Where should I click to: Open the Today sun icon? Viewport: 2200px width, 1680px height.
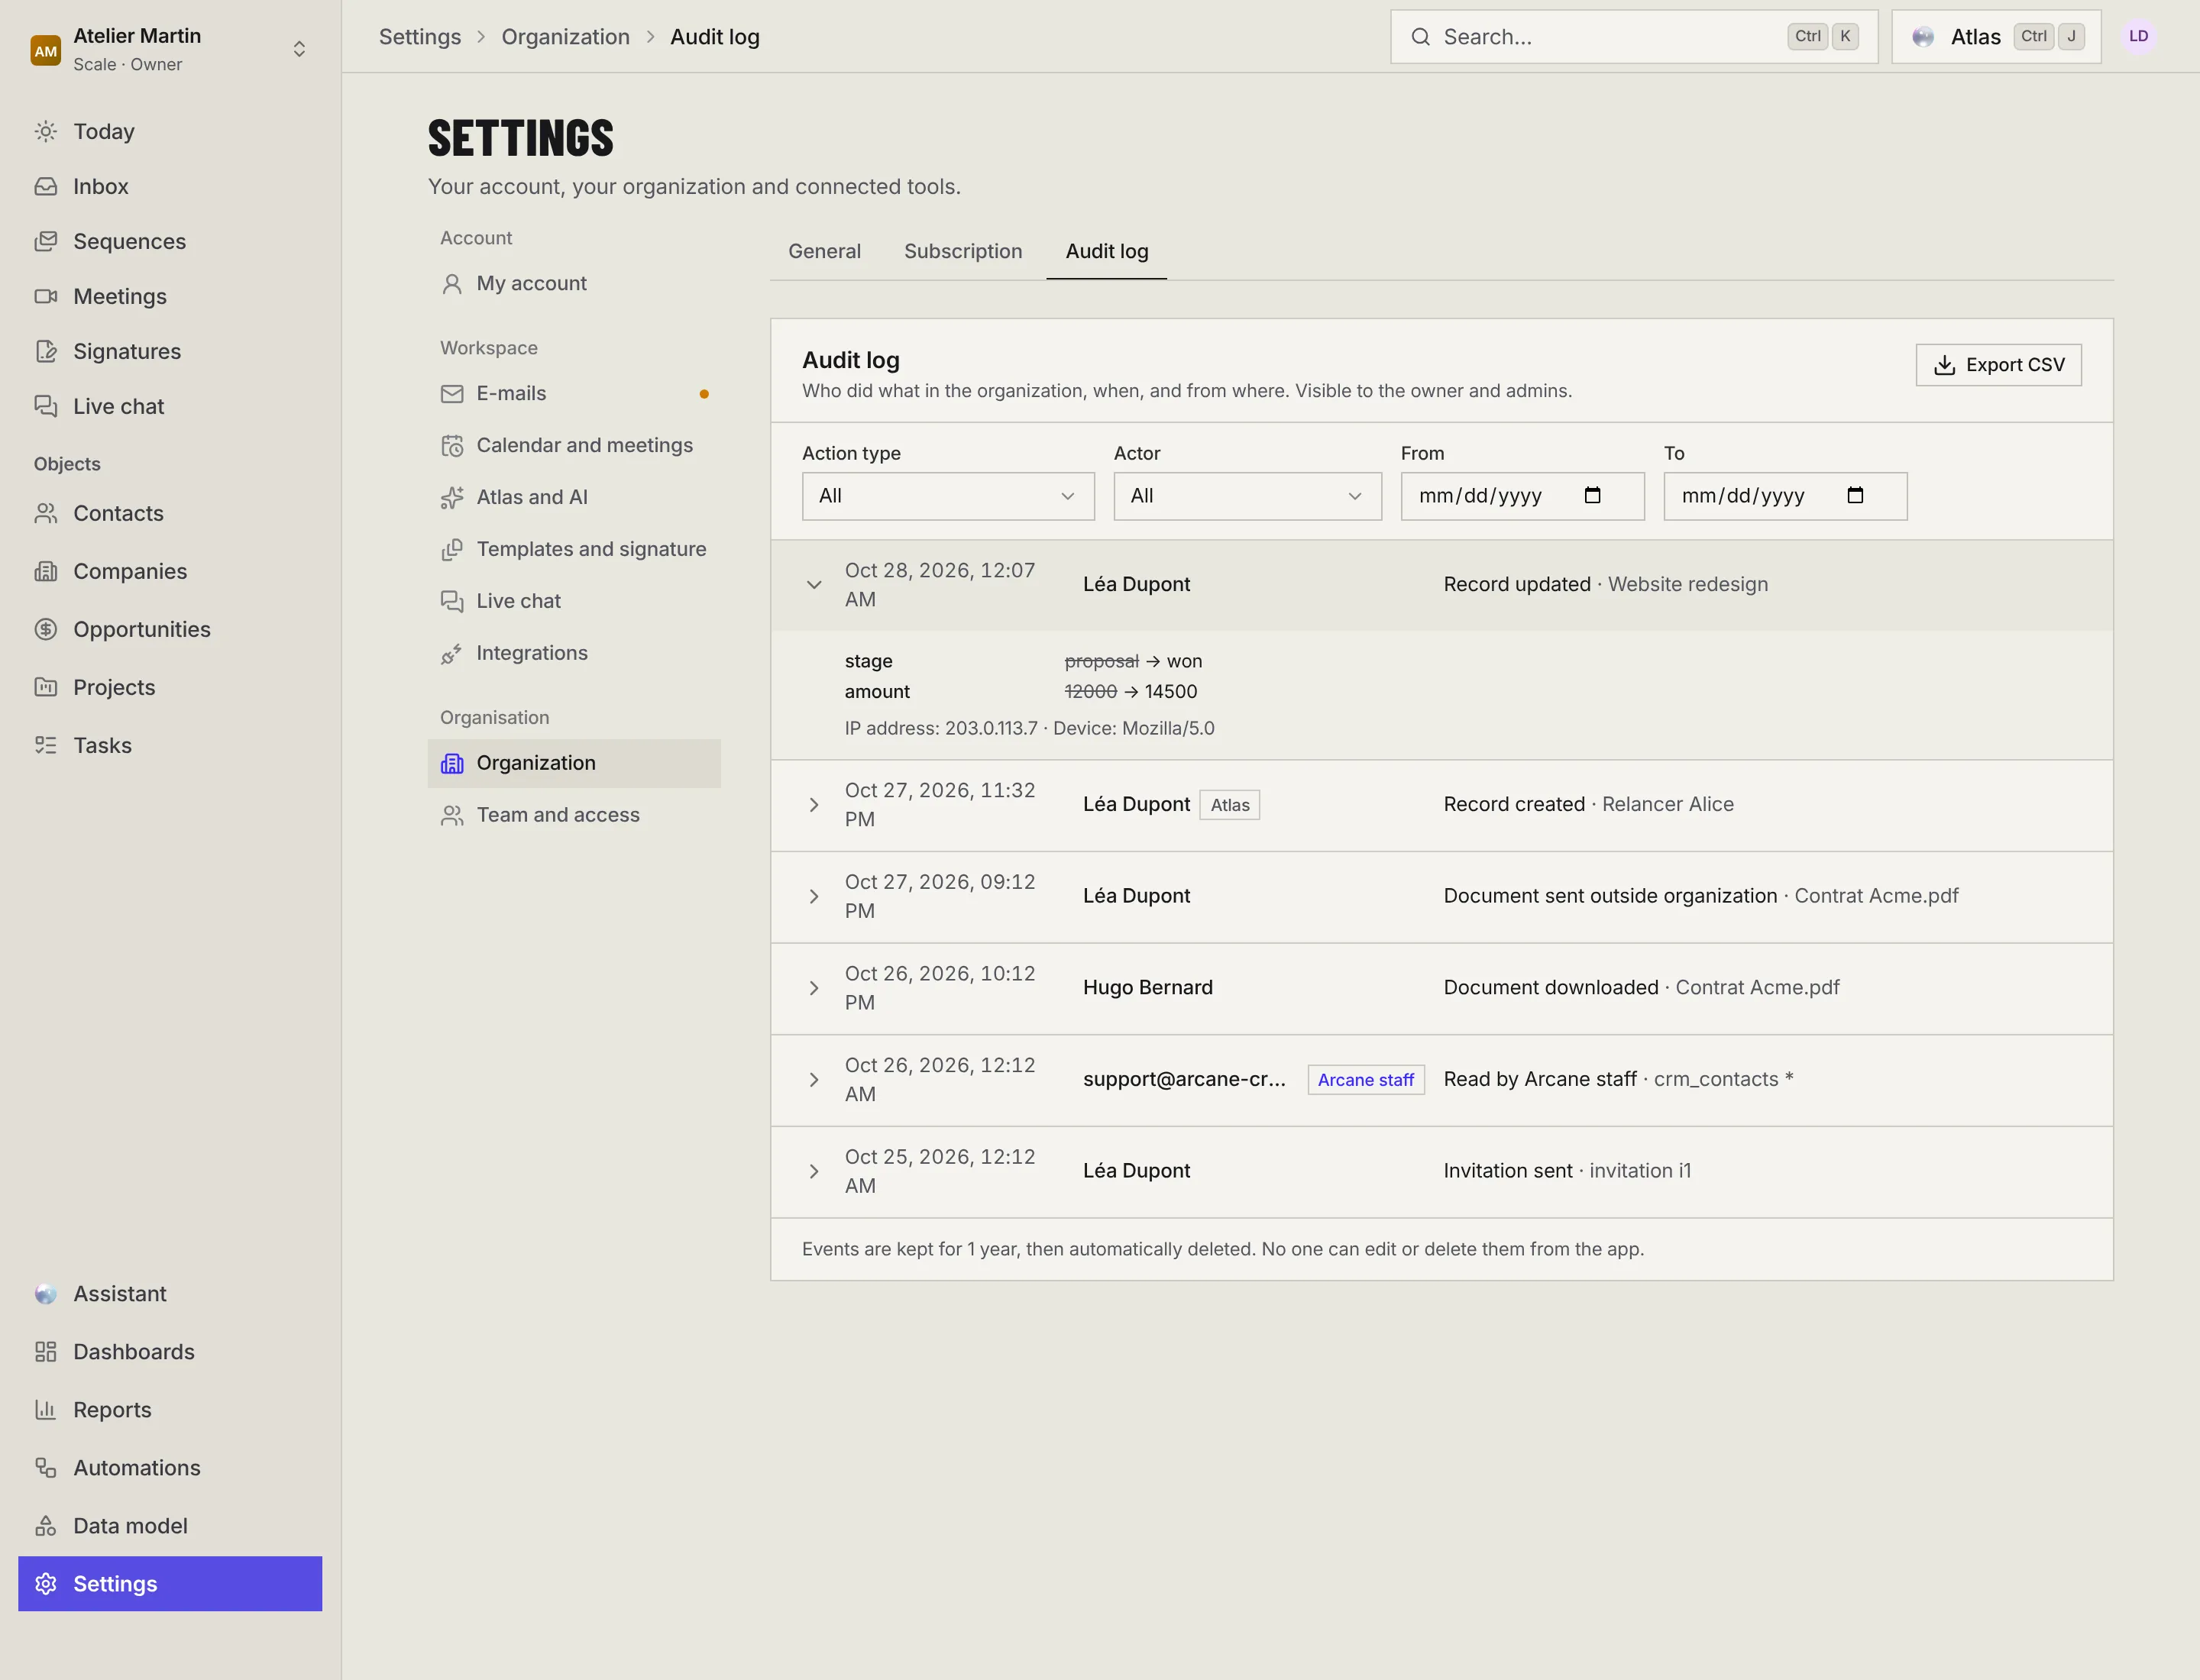(x=46, y=131)
